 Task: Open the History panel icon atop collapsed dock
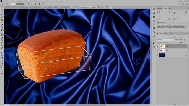[154, 9]
